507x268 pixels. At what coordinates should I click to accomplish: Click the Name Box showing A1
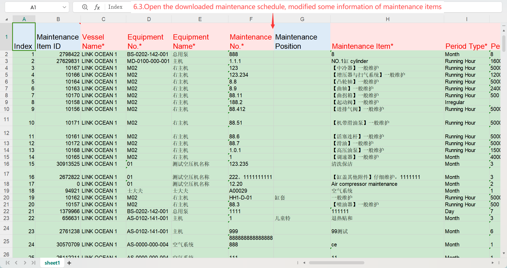[34, 7]
